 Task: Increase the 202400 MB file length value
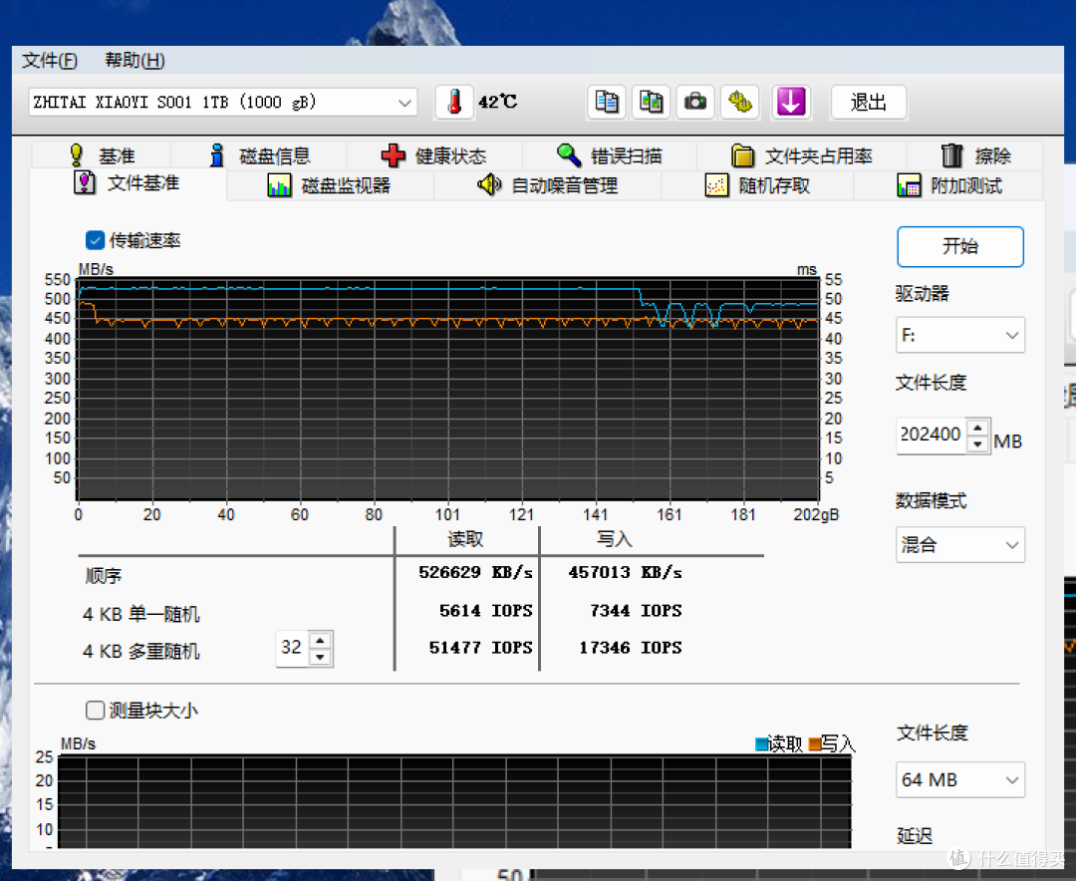pyautogui.click(x=978, y=428)
